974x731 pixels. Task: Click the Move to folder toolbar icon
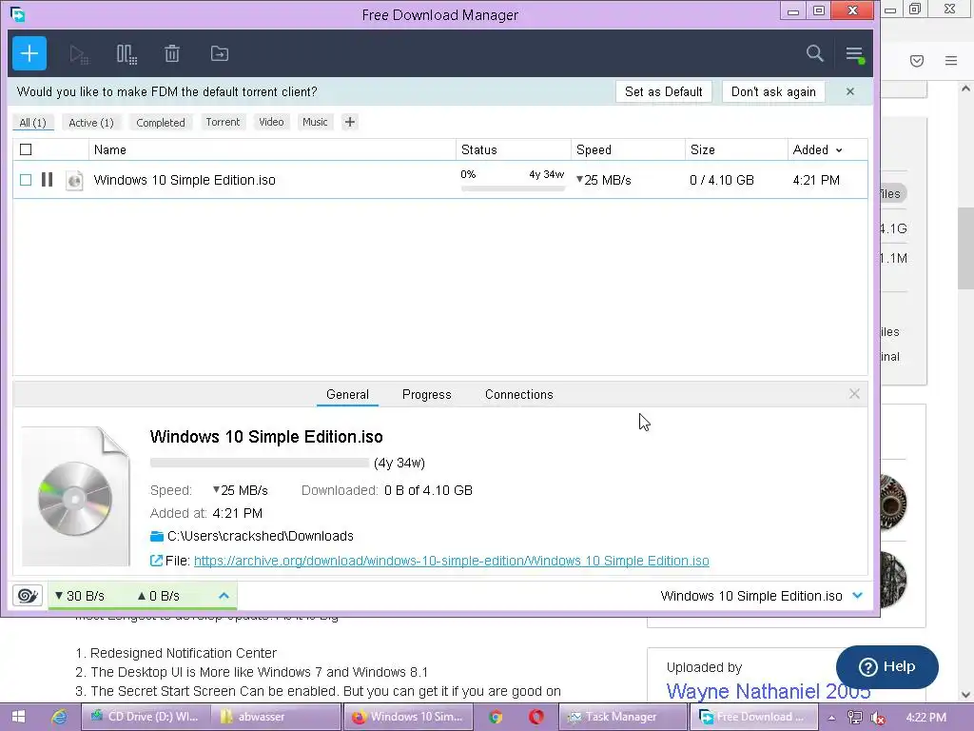point(220,54)
